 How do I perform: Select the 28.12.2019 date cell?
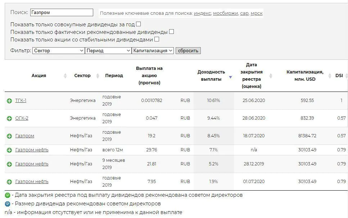(x=254, y=164)
